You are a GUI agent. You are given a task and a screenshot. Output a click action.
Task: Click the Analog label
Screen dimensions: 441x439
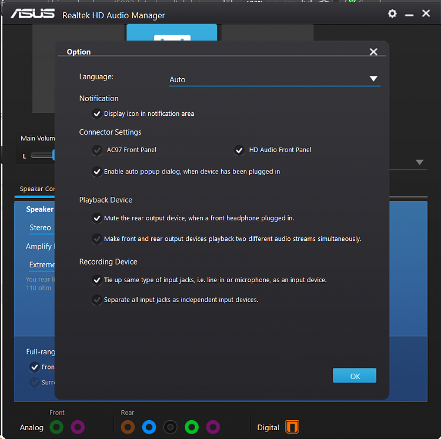click(32, 427)
